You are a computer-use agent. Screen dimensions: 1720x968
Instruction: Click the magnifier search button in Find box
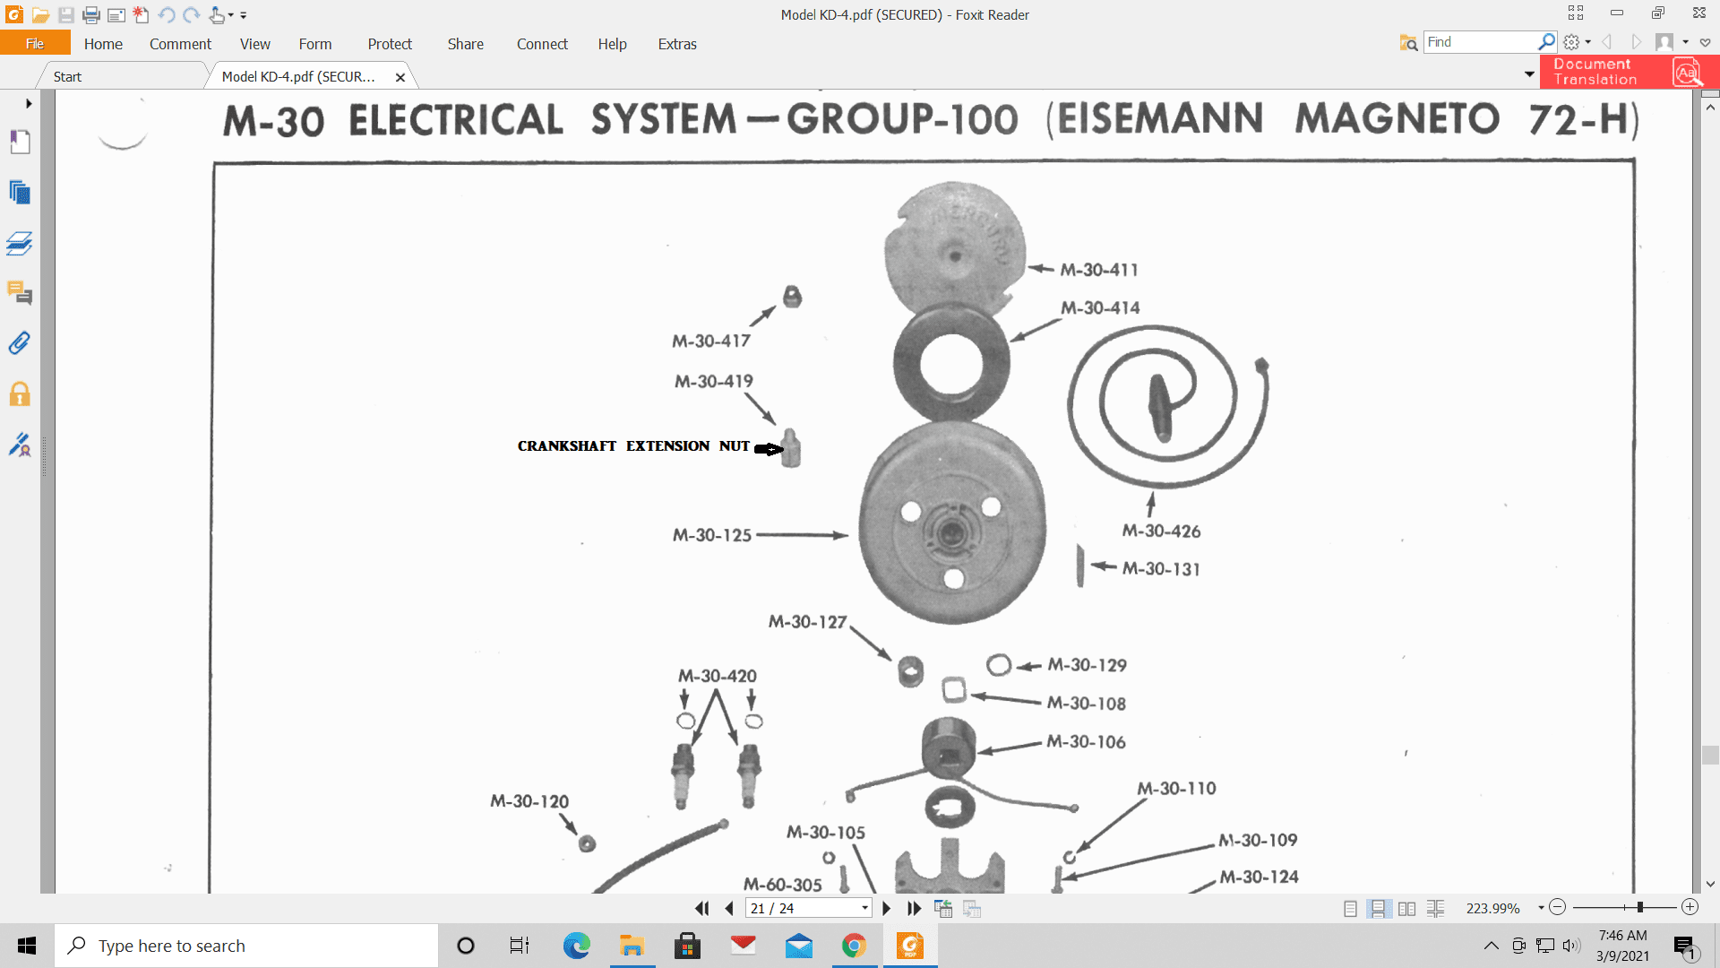pos(1546,42)
